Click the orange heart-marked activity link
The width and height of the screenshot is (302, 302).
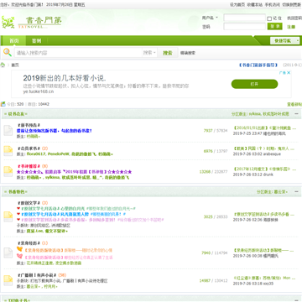click(69, 250)
